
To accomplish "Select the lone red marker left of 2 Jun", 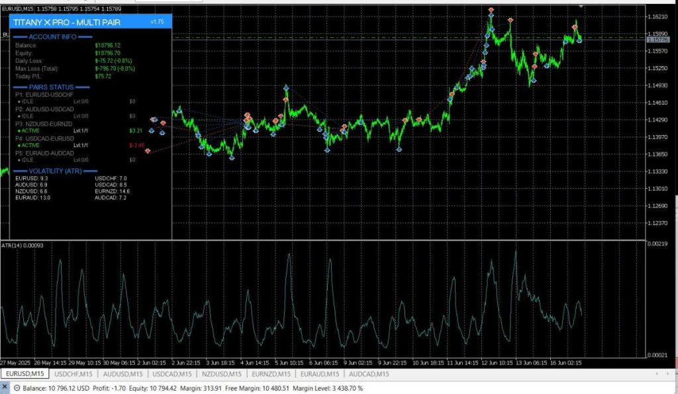I will coord(148,151).
